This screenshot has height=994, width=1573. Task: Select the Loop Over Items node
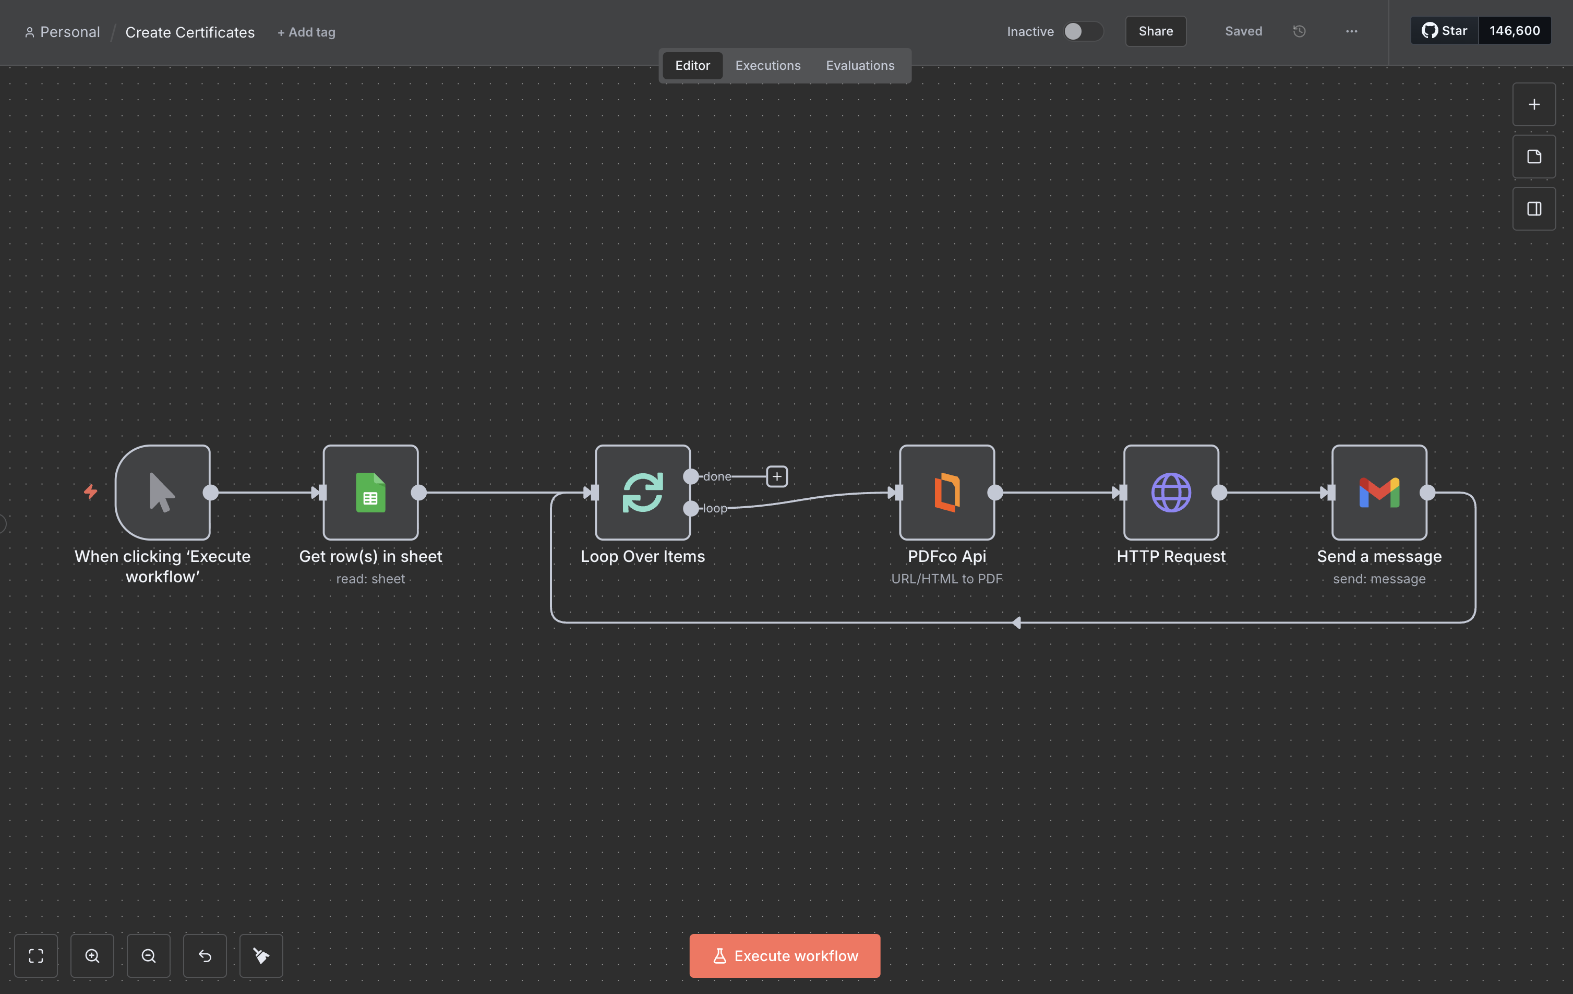[x=642, y=492]
